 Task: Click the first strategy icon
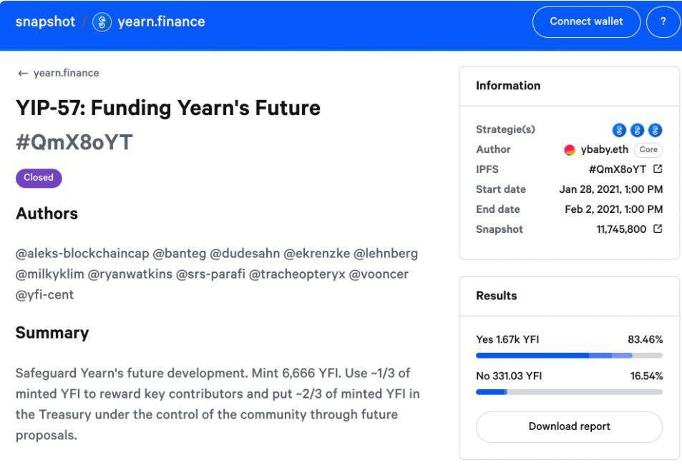619,130
